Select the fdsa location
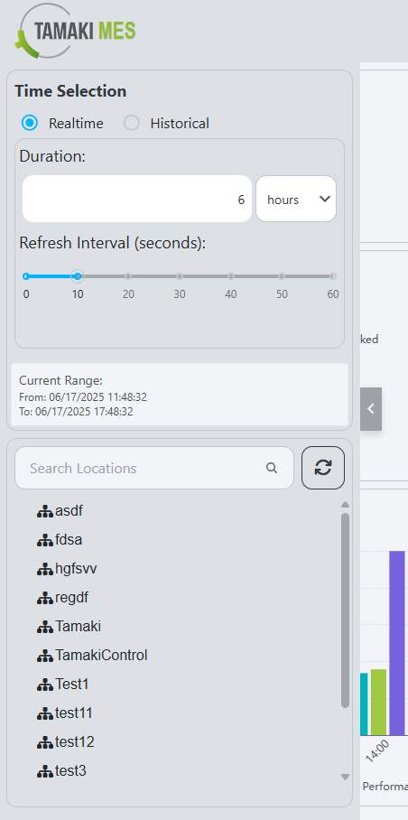This screenshot has height=820, width=408. coord(69,540)
